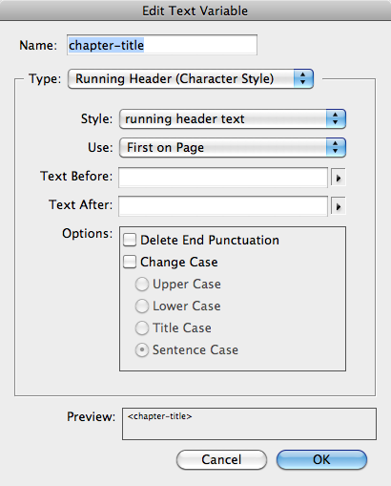Confirm with the OK button
This screenshot has width=391, height=486.
tap(321, 459)
